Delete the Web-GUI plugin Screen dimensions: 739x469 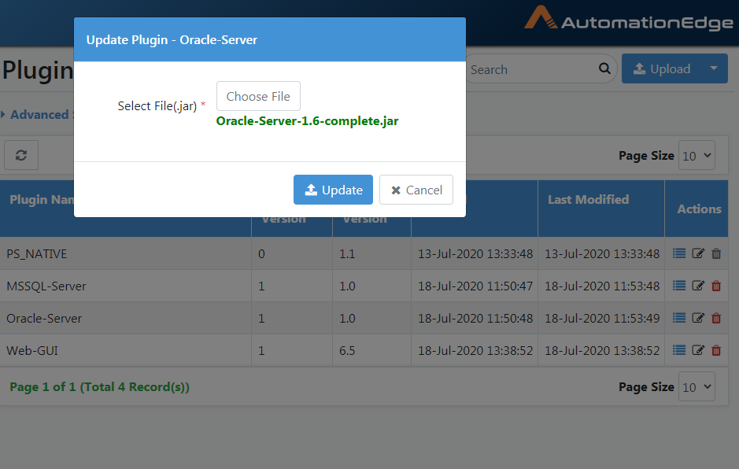(x=716, y=349)
